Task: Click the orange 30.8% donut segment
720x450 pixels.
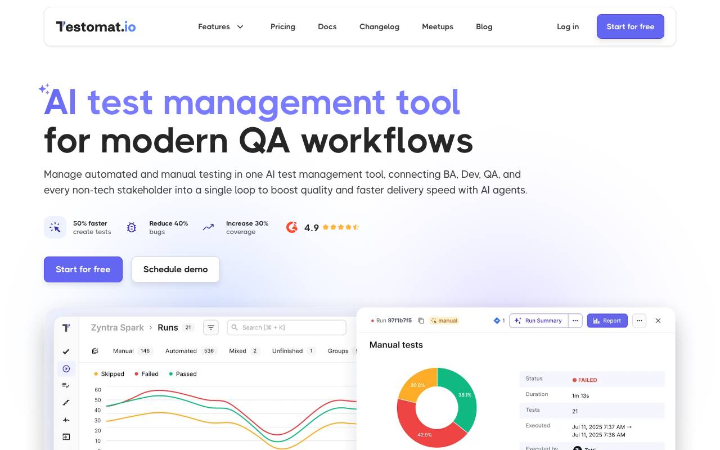Action: [417, 385]
